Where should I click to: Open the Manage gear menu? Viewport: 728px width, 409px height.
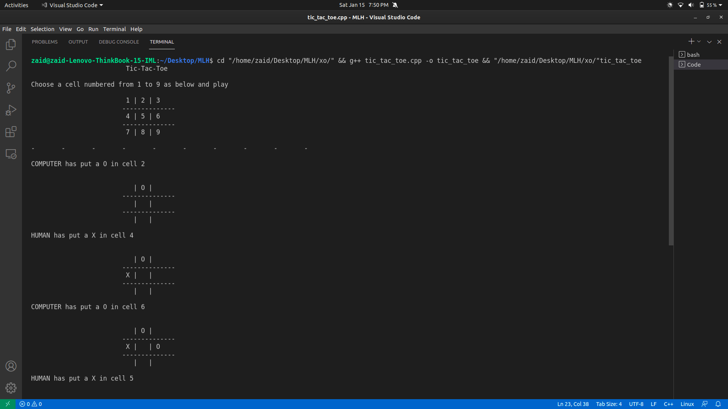11,388
